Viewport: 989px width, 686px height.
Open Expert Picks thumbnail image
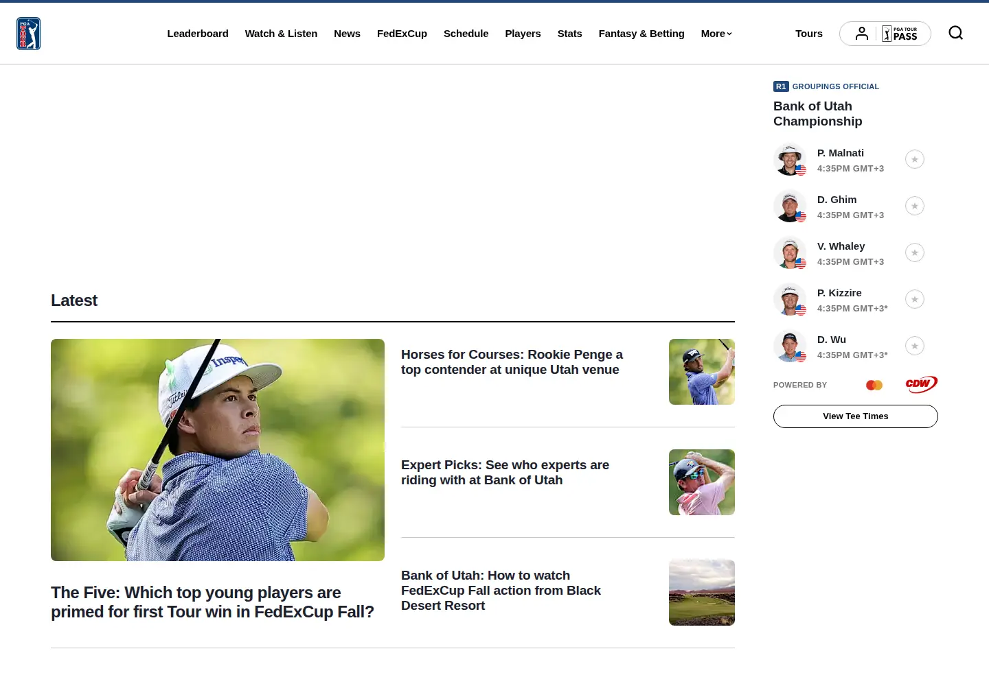coord(702,482)
